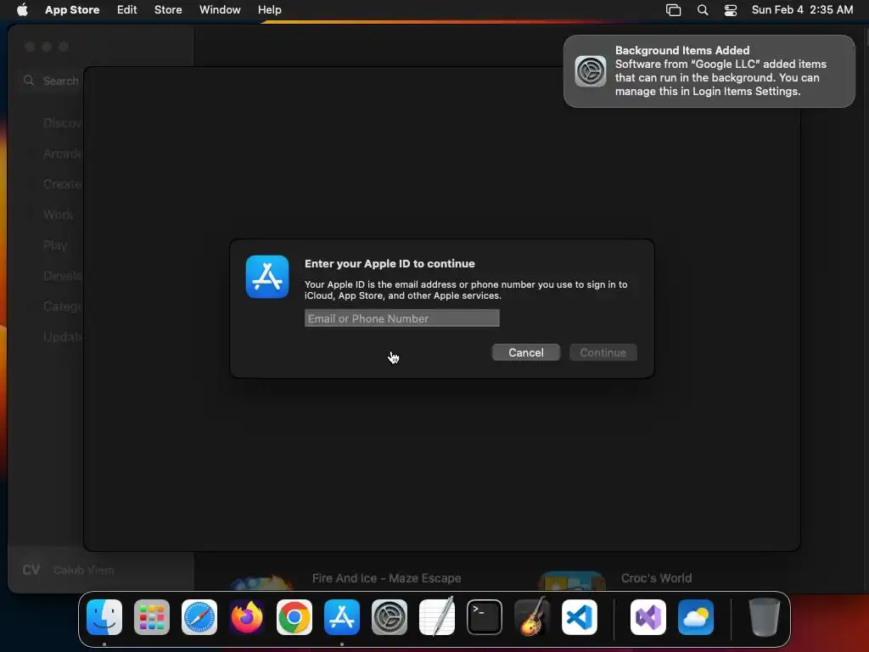Open the Store menu
The image size is (869, 652).
[168, 9]
